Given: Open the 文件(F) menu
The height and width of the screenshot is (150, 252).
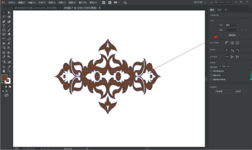Looking at the screenshot, I should pos(12,3).
